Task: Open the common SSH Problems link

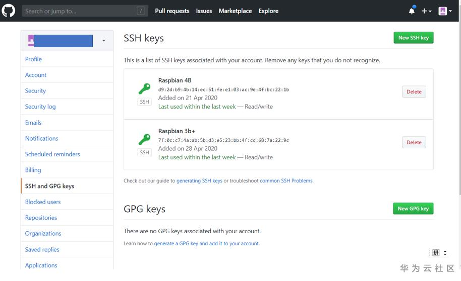Action: coord(286,180)
